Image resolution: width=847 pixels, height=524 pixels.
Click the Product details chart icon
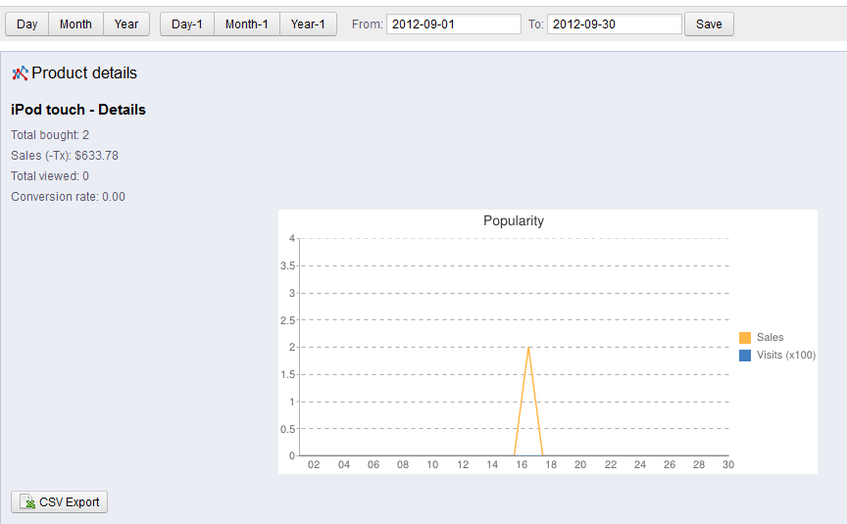(x=20, y=72)
